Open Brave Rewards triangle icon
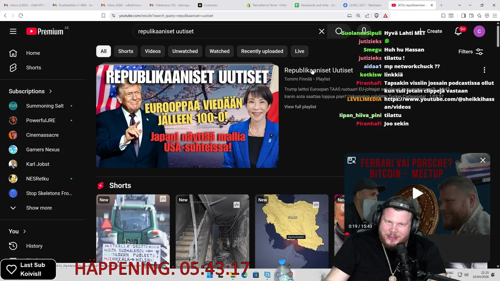Viewport: 500px width, 281px height. point(385,16)
